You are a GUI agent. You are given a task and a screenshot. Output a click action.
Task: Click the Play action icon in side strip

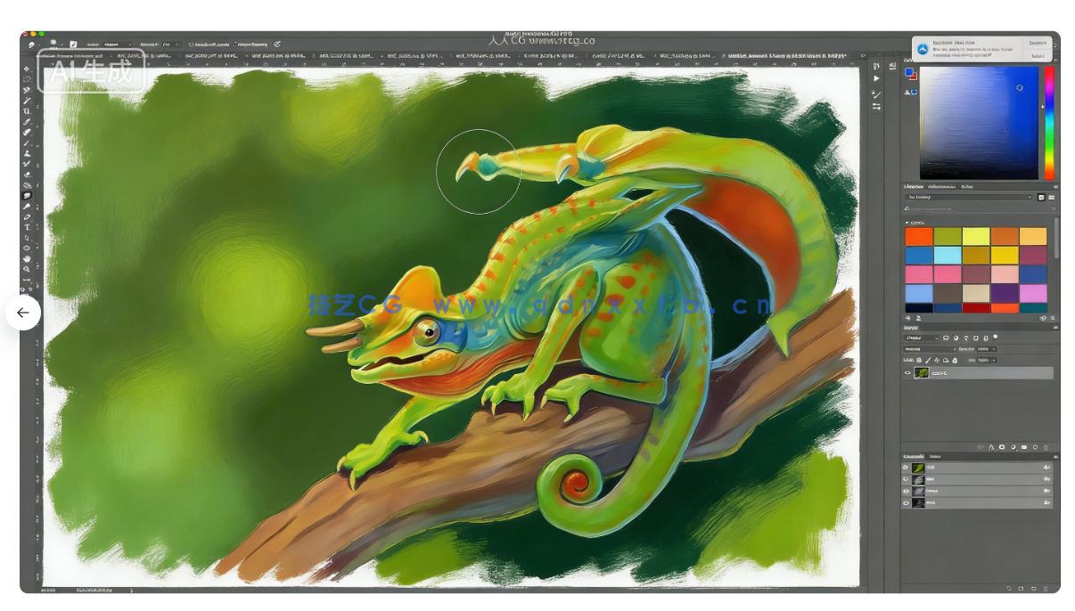pyautogui.click(x=876, y=78)
